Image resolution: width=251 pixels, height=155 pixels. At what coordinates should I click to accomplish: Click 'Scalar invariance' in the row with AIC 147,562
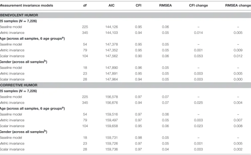tap(12, 56)
